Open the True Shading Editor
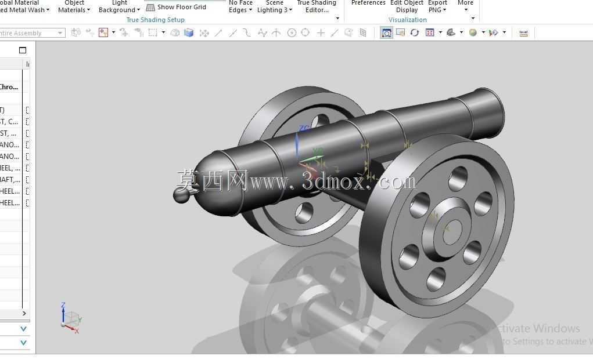Viewport: 593px width, 363px height. point(317,6)
